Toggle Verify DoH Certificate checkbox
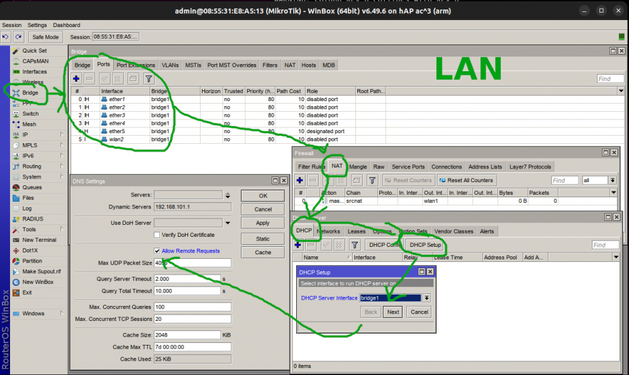 (157, 235)
